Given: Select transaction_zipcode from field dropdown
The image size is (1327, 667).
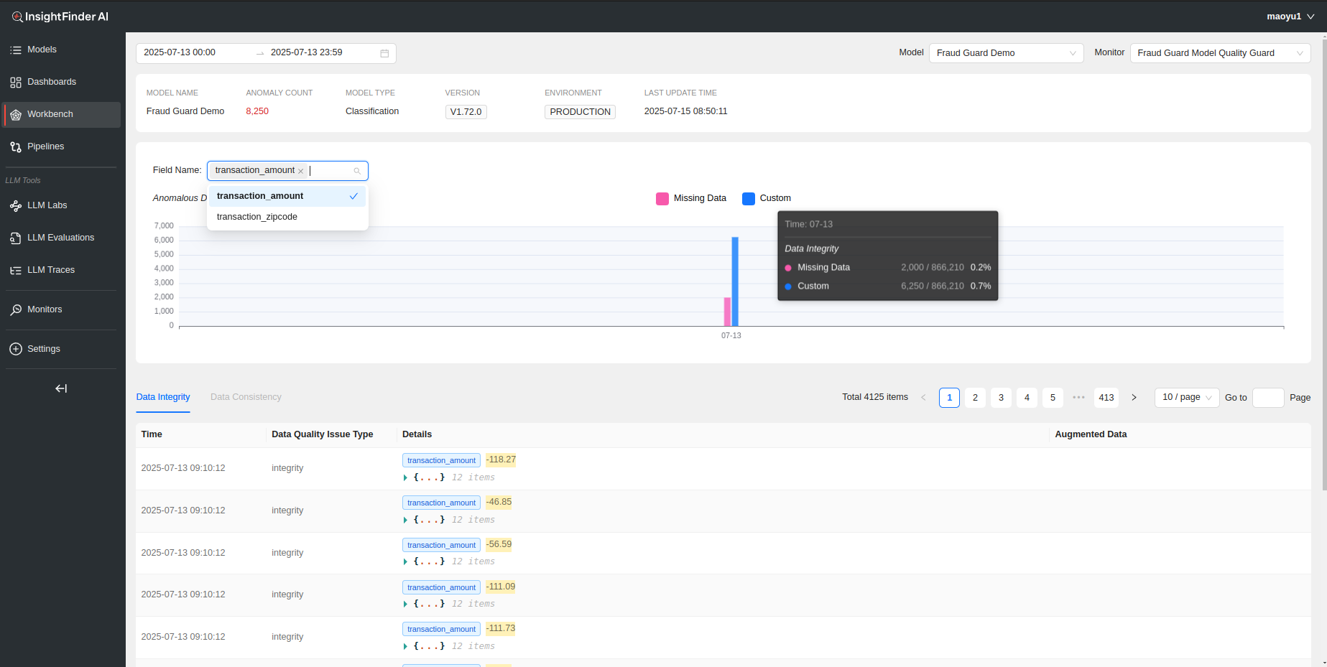Looking at the screenshot, I should click(x=257, y=217).
